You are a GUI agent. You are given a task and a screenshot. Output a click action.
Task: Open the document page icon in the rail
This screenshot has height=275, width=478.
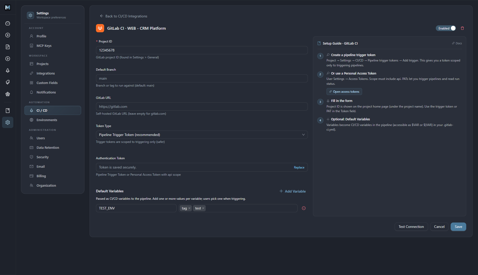coord(8,47)
